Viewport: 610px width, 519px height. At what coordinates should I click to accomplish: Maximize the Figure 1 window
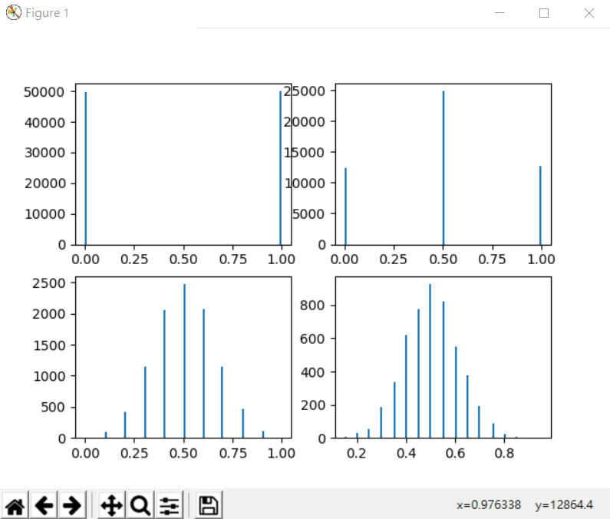point(544,13)
